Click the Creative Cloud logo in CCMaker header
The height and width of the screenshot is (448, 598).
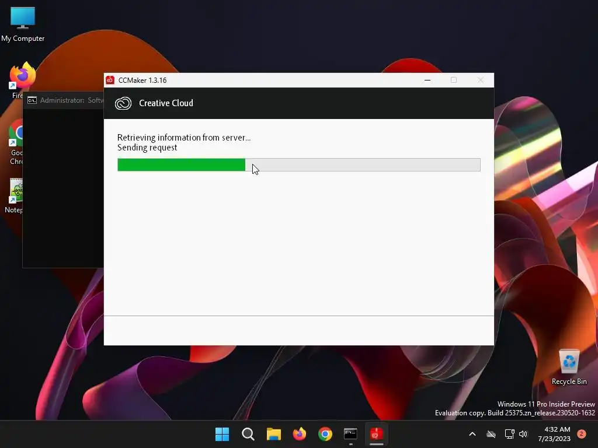123,103
